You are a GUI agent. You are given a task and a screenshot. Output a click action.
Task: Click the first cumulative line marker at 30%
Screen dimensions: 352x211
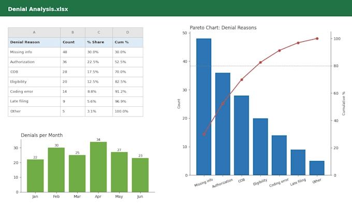204,134
